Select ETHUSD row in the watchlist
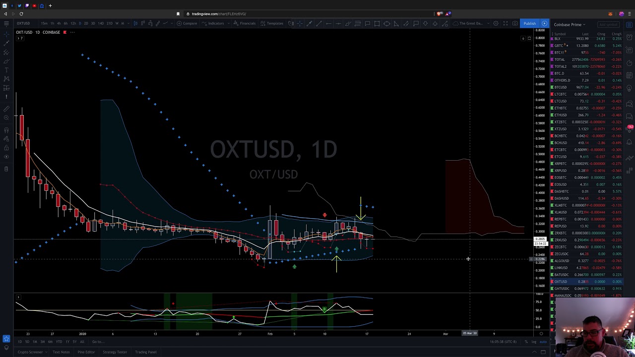Viewport: 635px width, 357px height. tap(586, 115)
